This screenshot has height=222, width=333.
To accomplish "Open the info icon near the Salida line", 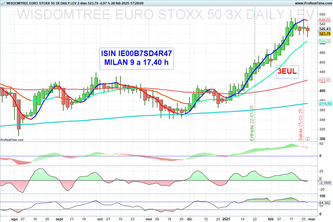I will coord(308,139).
